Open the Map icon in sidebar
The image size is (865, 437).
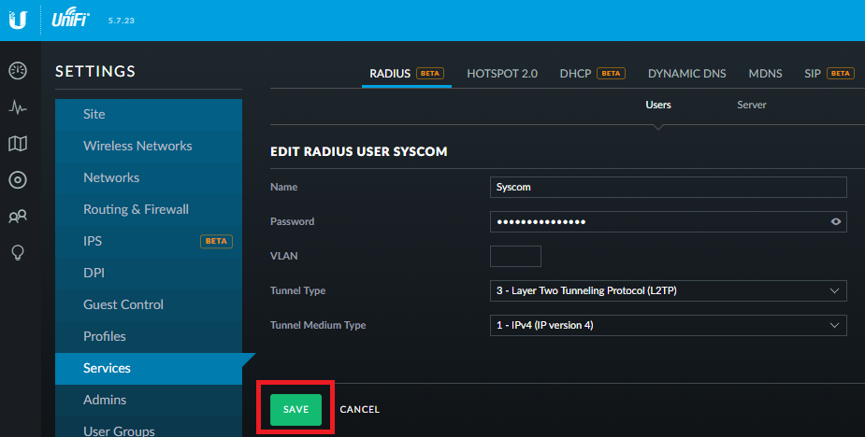click(18, 144)
